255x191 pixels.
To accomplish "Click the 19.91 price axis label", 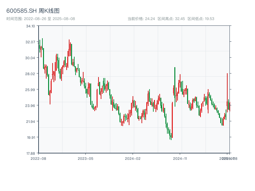I will click(x=31, y=138).
